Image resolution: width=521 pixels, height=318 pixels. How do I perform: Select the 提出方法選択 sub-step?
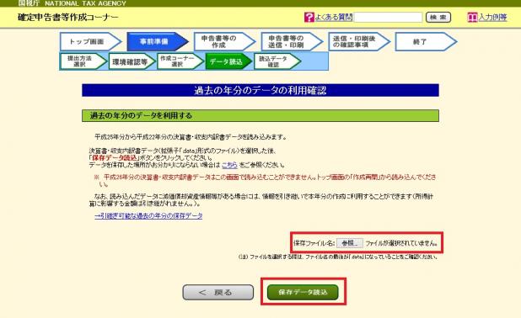pyautogui.click(x=83, y=61)
